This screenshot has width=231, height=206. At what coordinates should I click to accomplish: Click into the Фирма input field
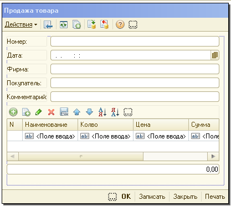click(x=135, y=69)
